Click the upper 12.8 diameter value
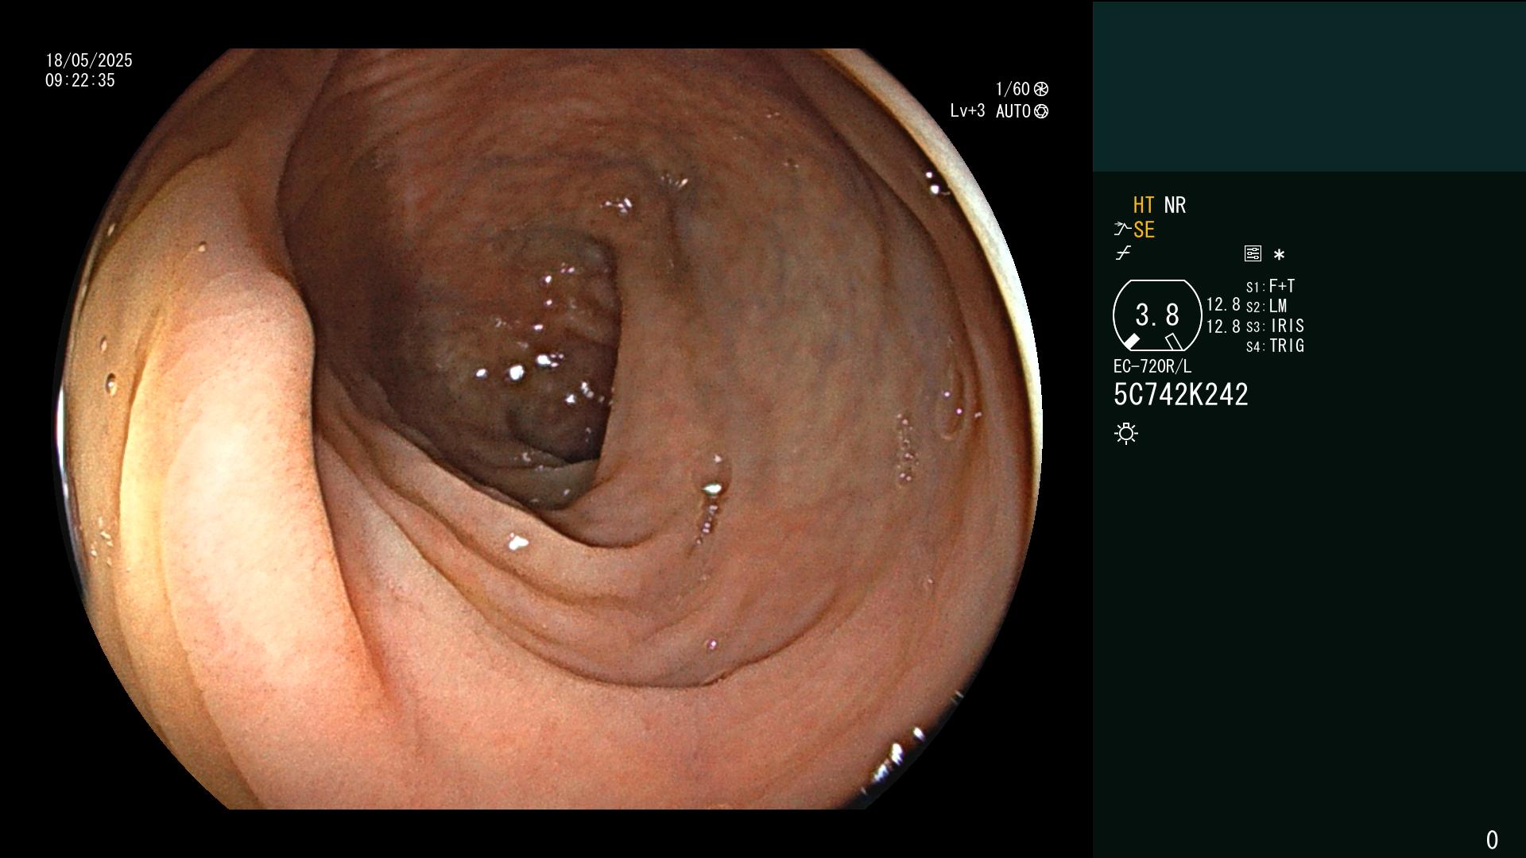Viewport: 1526px width, 858px height. [1223, 304]
